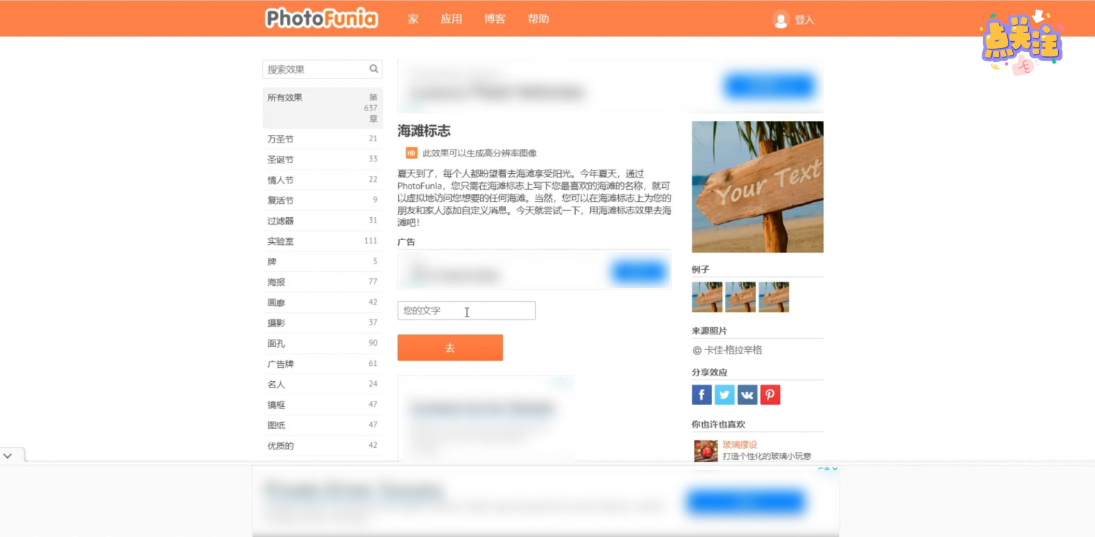Open the 博客 menu item
1095x537 pixels.
pyautogui.click(x=495, y=19)
